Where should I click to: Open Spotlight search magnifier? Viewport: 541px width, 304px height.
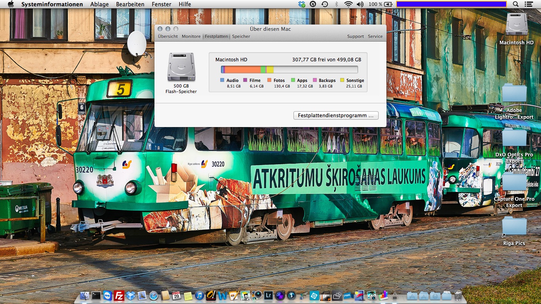click(x=516, y=4)
